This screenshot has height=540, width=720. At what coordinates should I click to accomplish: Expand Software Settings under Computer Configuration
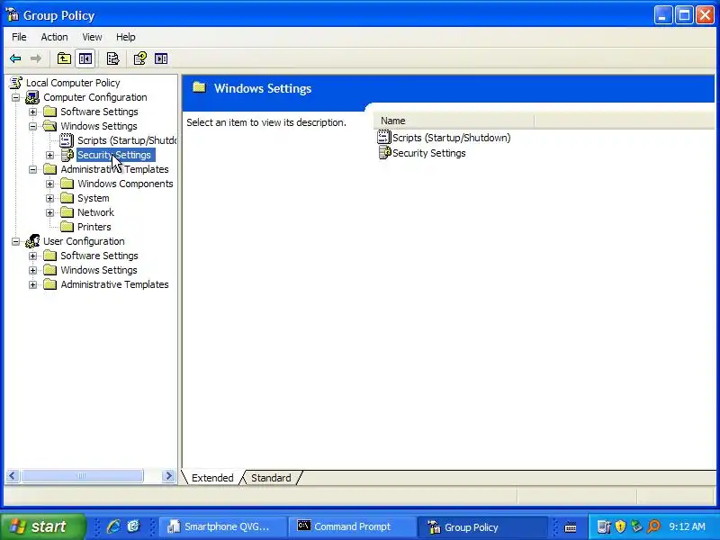click(32, 112)
